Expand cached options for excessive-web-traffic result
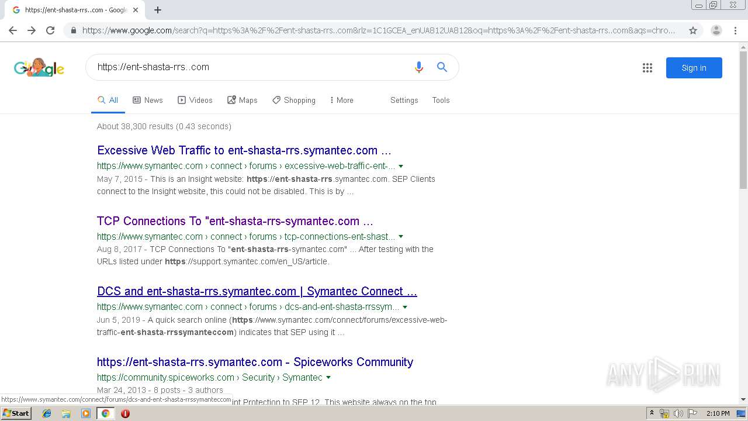The image size is (748, 421). [x=401, y=166]
